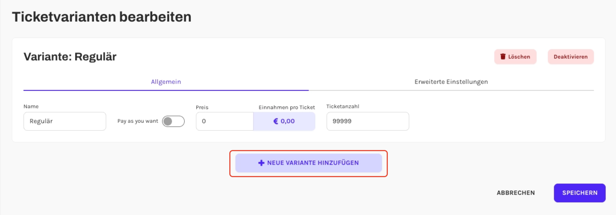Screen dimensions: 616x215
Task: Enable the Pay as you want switch
Action: coord(173,121)
